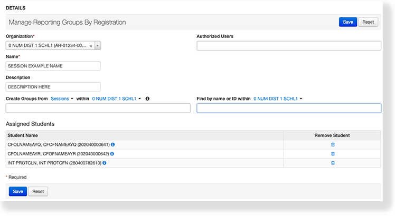Open the Sessions dropdown
The width and height of the screenshot is (395, 216).
62,99
